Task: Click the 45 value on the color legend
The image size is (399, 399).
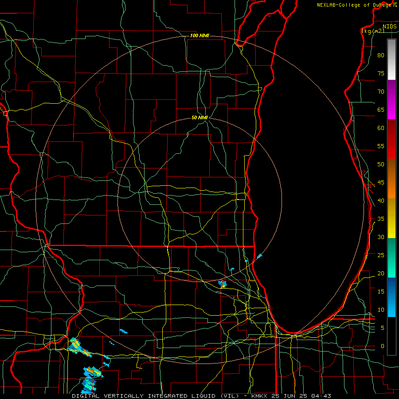Action: click(381, 183)
